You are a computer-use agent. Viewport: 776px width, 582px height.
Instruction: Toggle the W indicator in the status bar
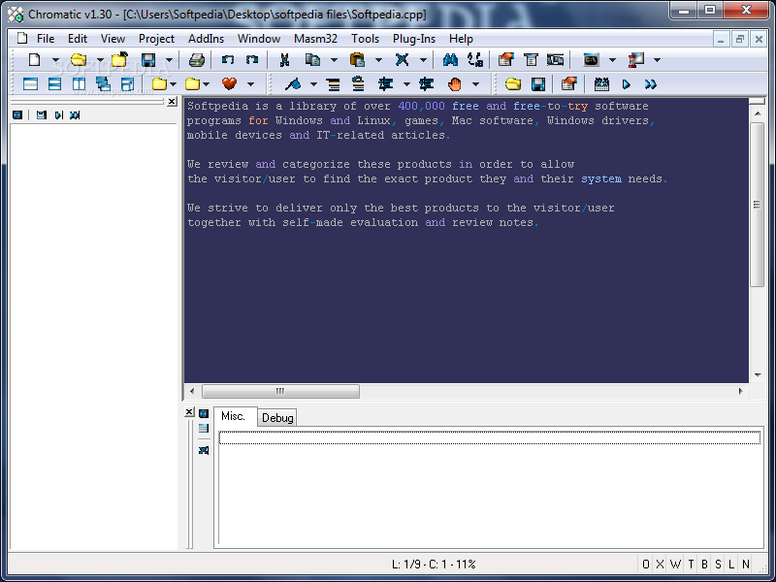point(675,565)
